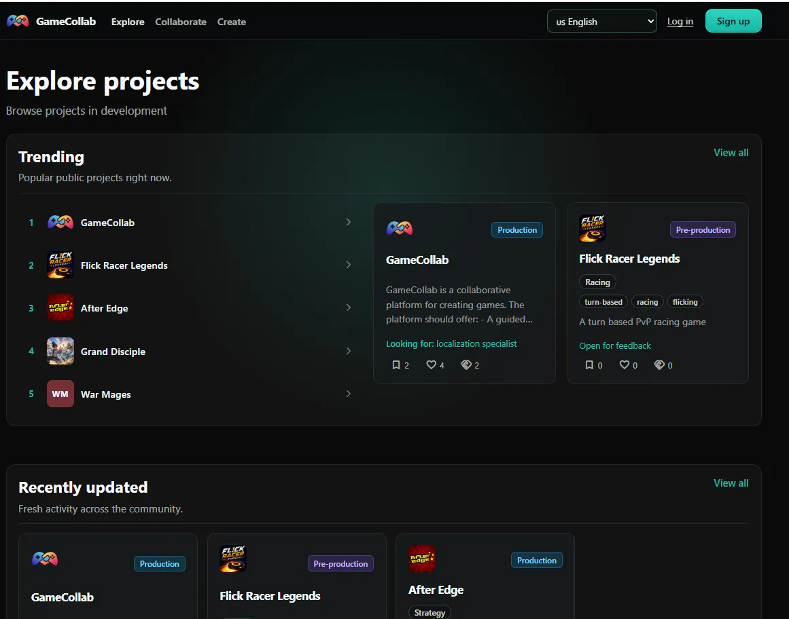Open the Create menu item

tap(232, 22)
